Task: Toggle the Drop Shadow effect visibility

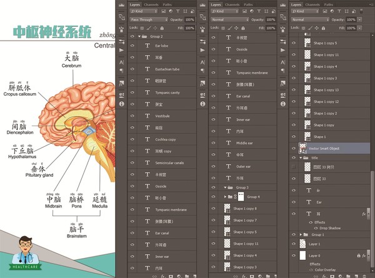Action: (x=316, y=228)
